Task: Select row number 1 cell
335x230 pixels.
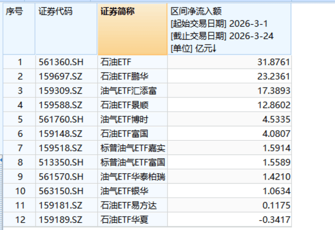Action: point(20,62)
